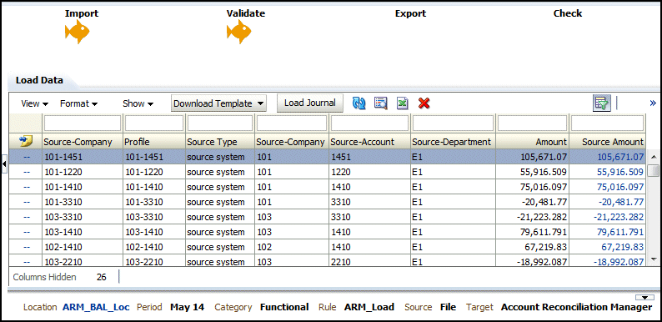Screen dimensions: 662x322
Task: Open the -18,992.087 source amount link
Action: (619, 262)
